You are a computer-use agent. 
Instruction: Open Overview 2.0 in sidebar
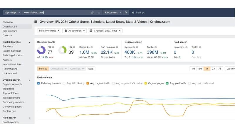[17, 26]
